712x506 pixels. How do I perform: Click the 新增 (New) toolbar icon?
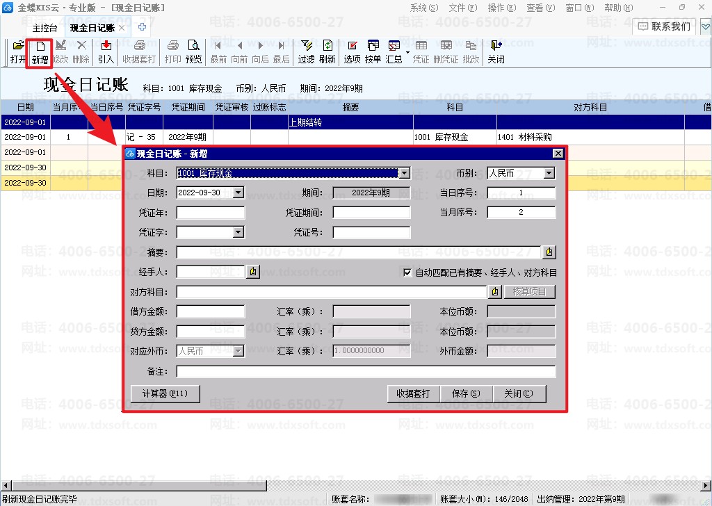pyautogui.click(x=40, y=52)
